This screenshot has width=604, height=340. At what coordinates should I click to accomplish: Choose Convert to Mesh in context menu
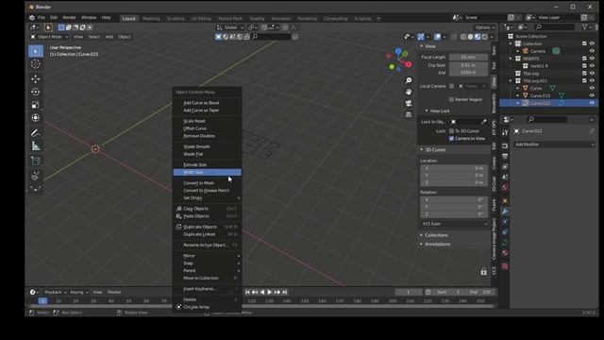(208, 183)
